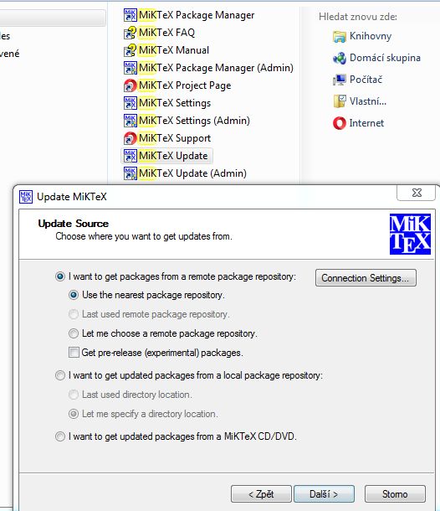Viewport: 440px width, 511px height.
Task: Click the MiKTeX logo in wizard header
Action: coord(410,234)
